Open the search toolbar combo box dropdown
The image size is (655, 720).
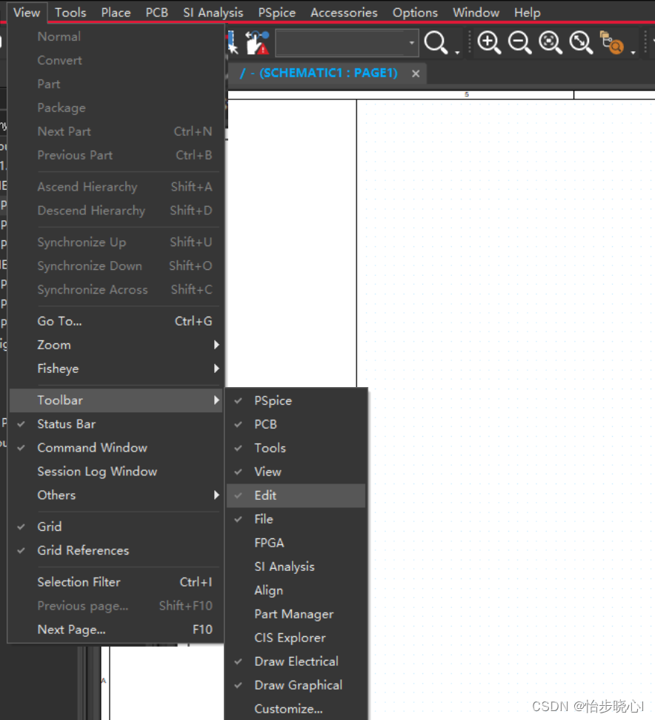pyautogui.click(x=412, y=43)
